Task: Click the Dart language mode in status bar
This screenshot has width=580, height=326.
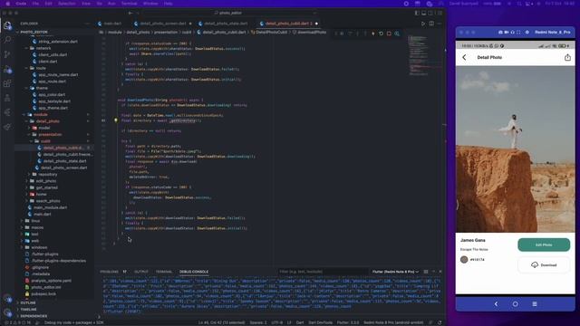Action: coord(300,322)
